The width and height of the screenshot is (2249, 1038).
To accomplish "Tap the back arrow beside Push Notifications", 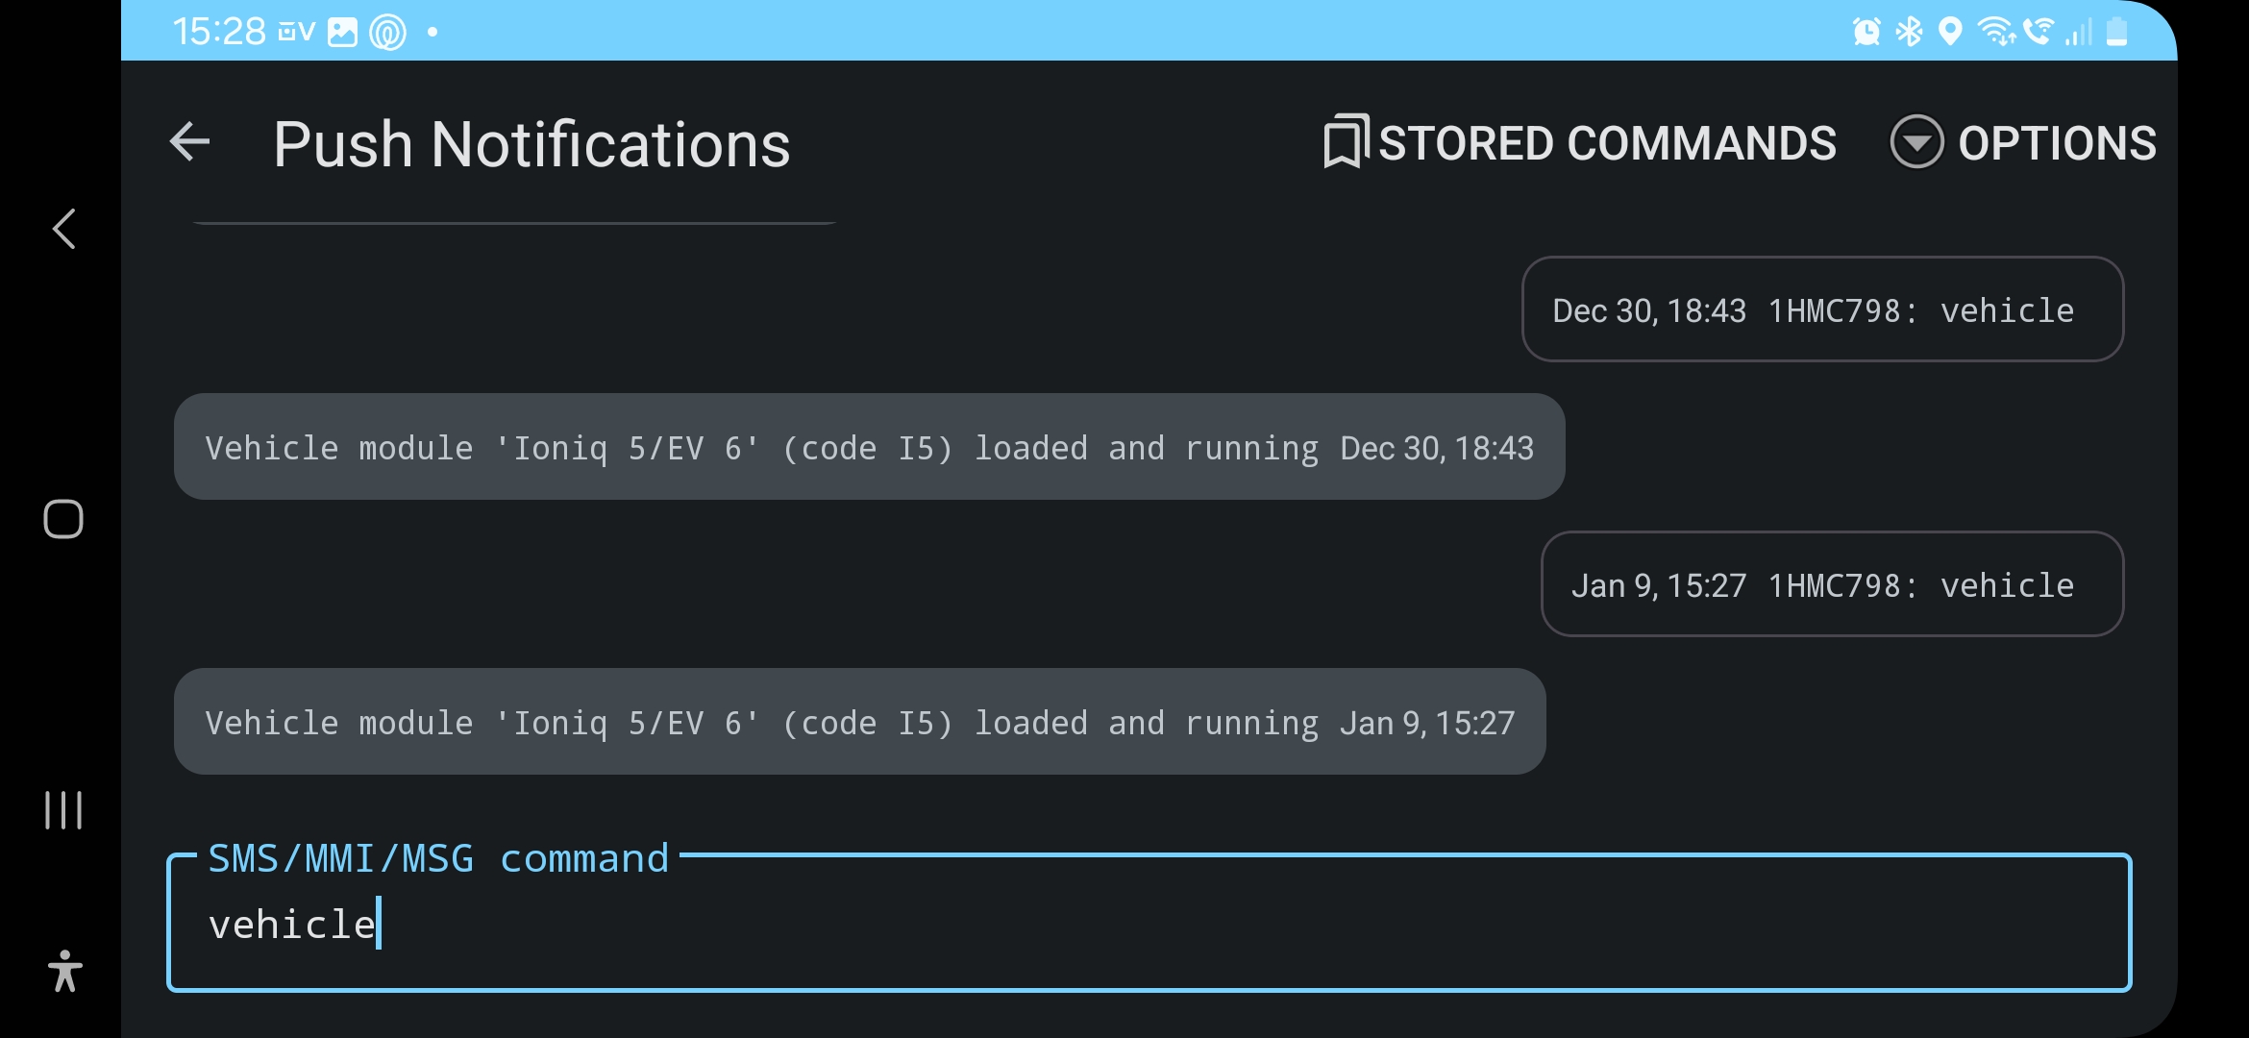I will (190, 142).
